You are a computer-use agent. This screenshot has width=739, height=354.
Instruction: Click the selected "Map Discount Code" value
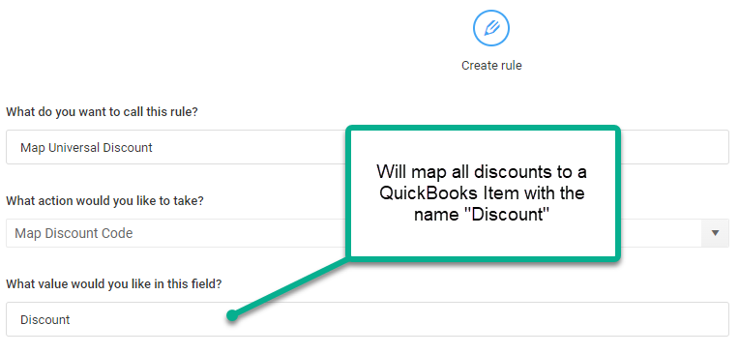74,233
